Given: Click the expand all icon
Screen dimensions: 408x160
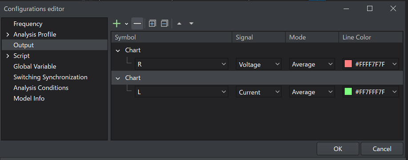Looking at the screenshot, I should coord(152,24).
